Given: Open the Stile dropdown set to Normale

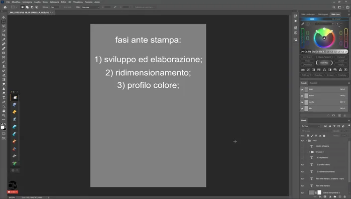Looking at the screenshot, I should click(90, 7).
